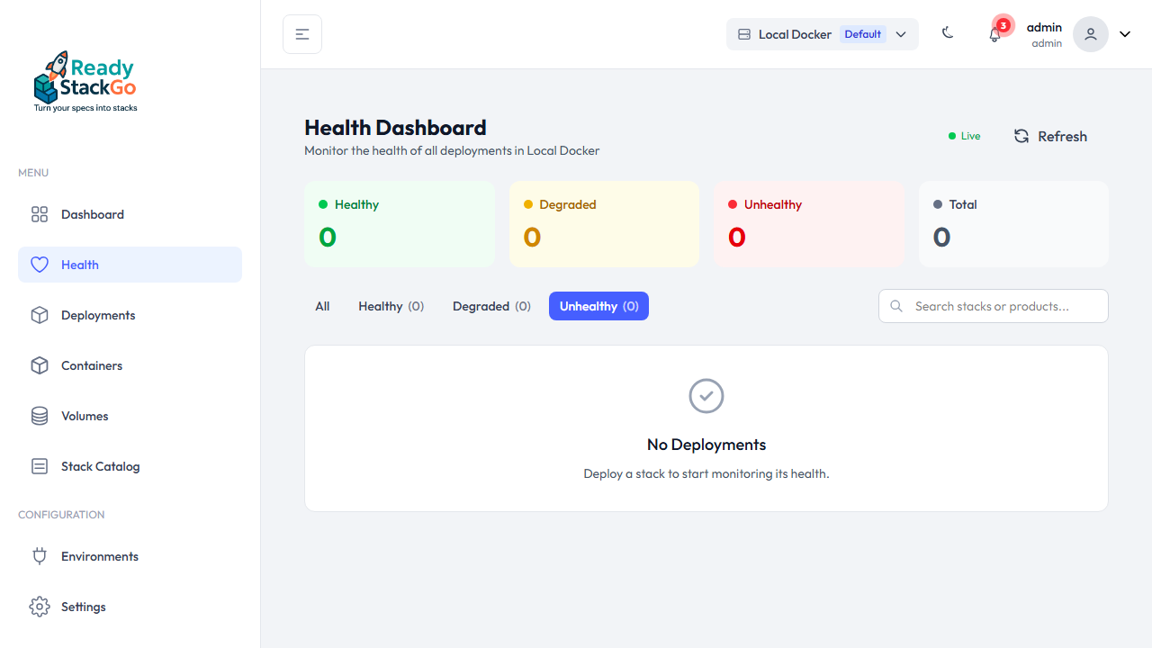Click the Environments shield icon
Viewport: 1152px width, 648px height.
tap(39, 555)
